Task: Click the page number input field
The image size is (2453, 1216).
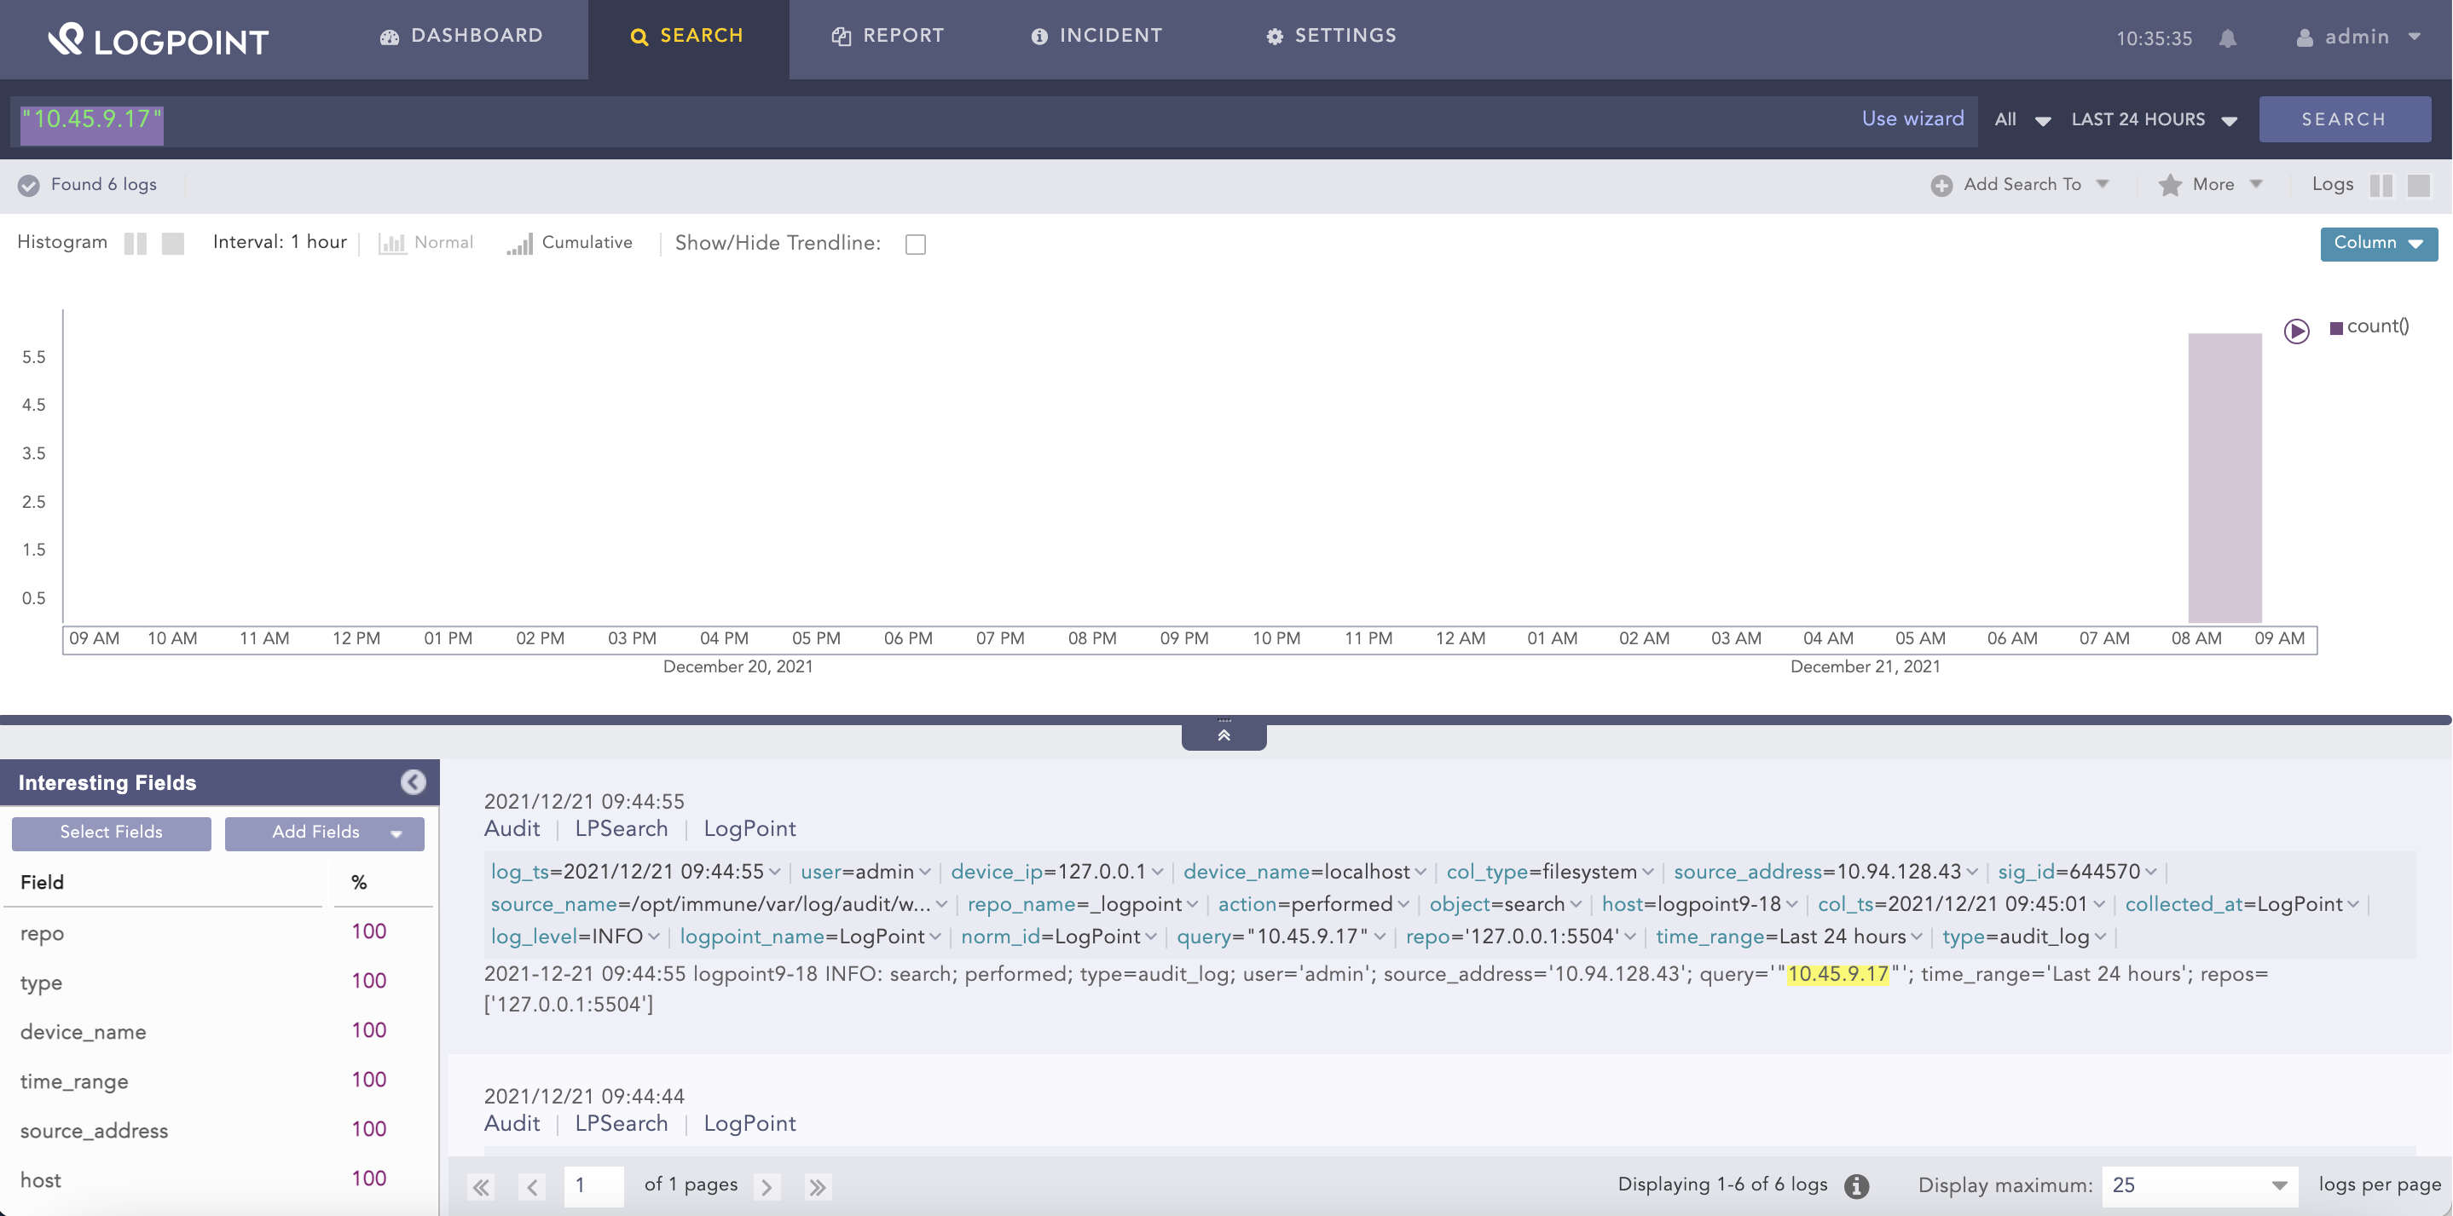Action: 593,1186
